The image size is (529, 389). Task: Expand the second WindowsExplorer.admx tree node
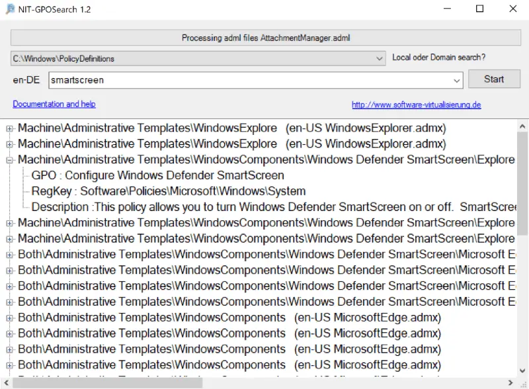(9, 144)
